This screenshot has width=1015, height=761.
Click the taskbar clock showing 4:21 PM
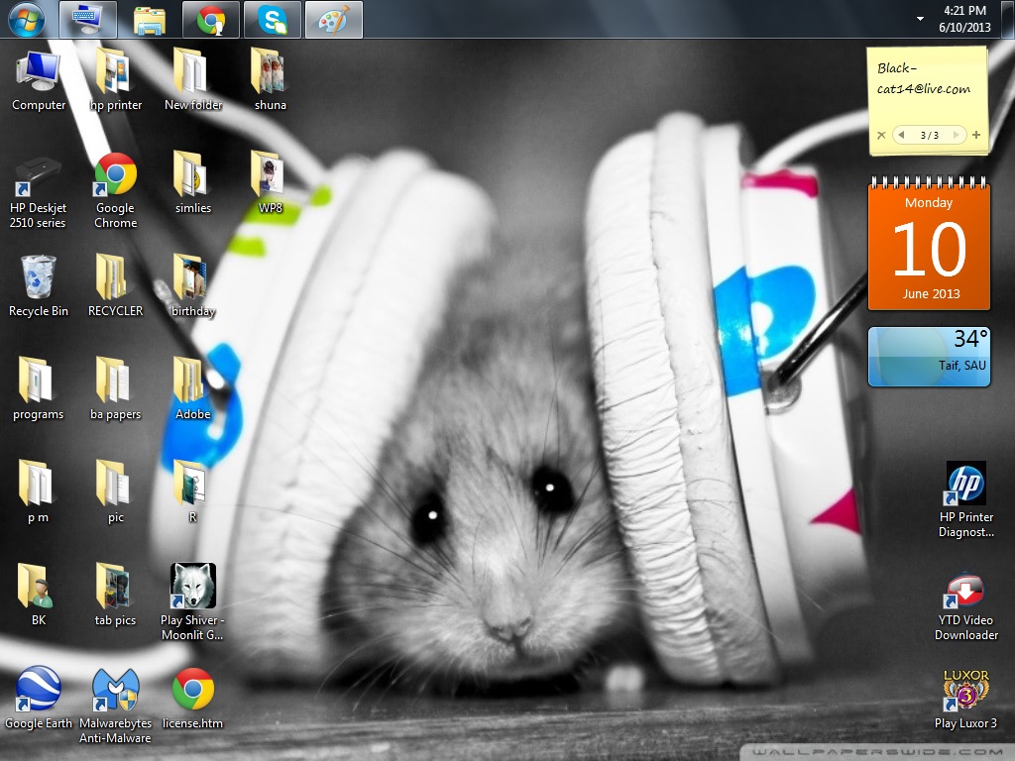click(964, 20)
